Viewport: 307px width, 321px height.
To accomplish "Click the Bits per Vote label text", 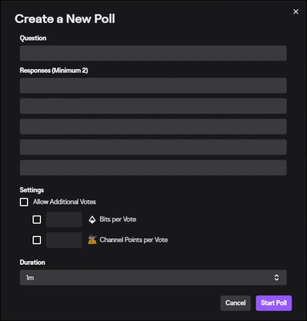I will click(x=118, y=220).
